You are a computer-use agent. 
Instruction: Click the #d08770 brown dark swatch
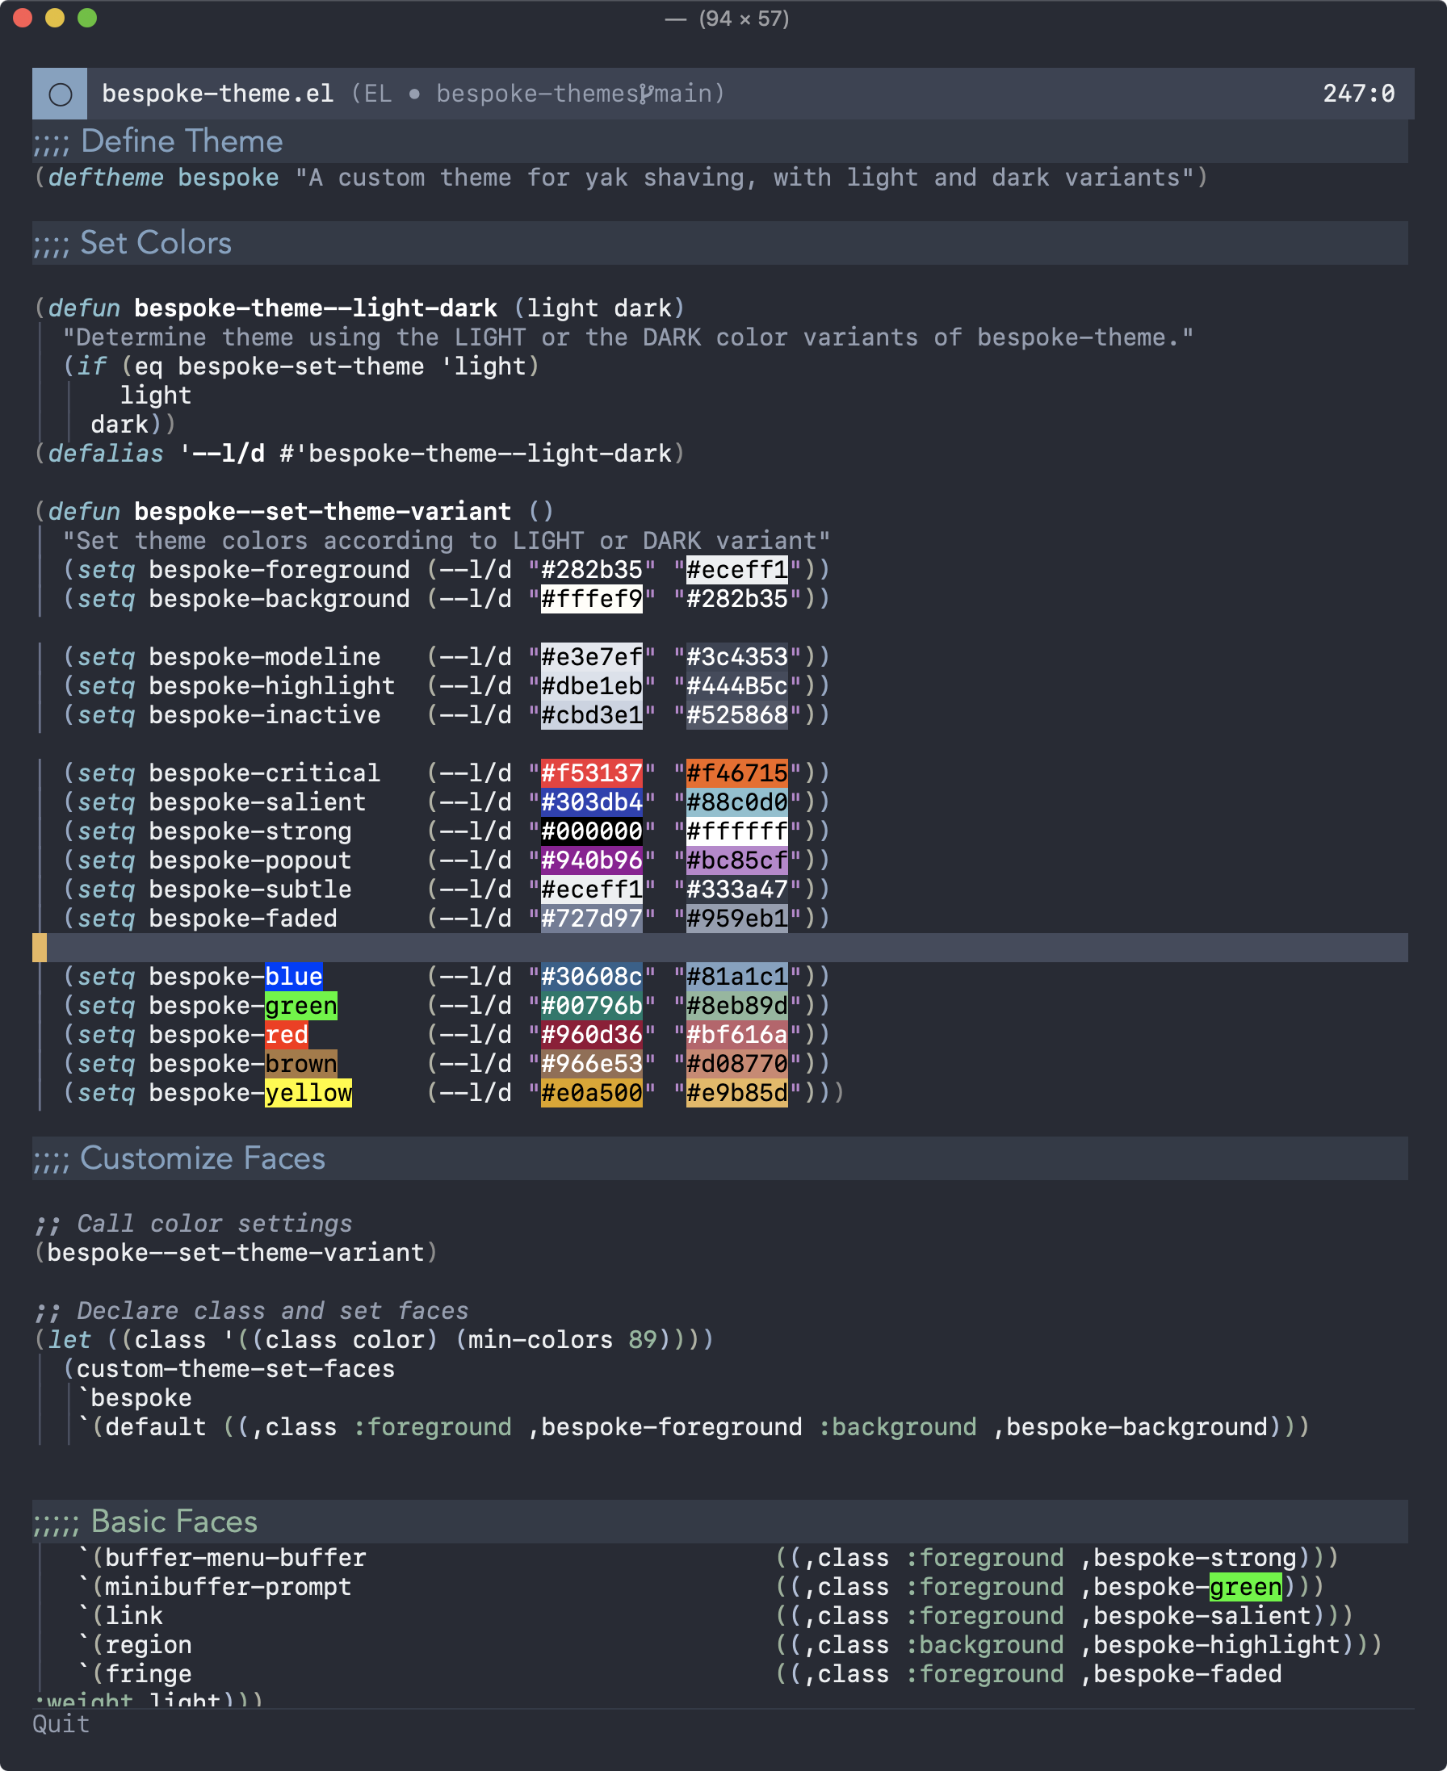click(737, 1064)
